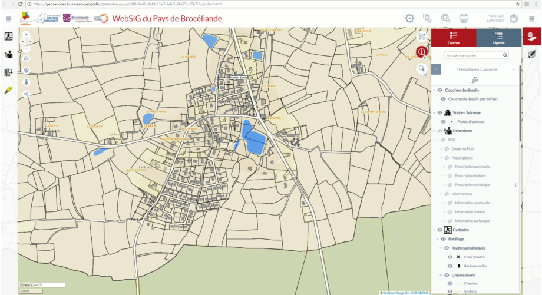Collapse the Cadastre layer group

tap(434, 230)
